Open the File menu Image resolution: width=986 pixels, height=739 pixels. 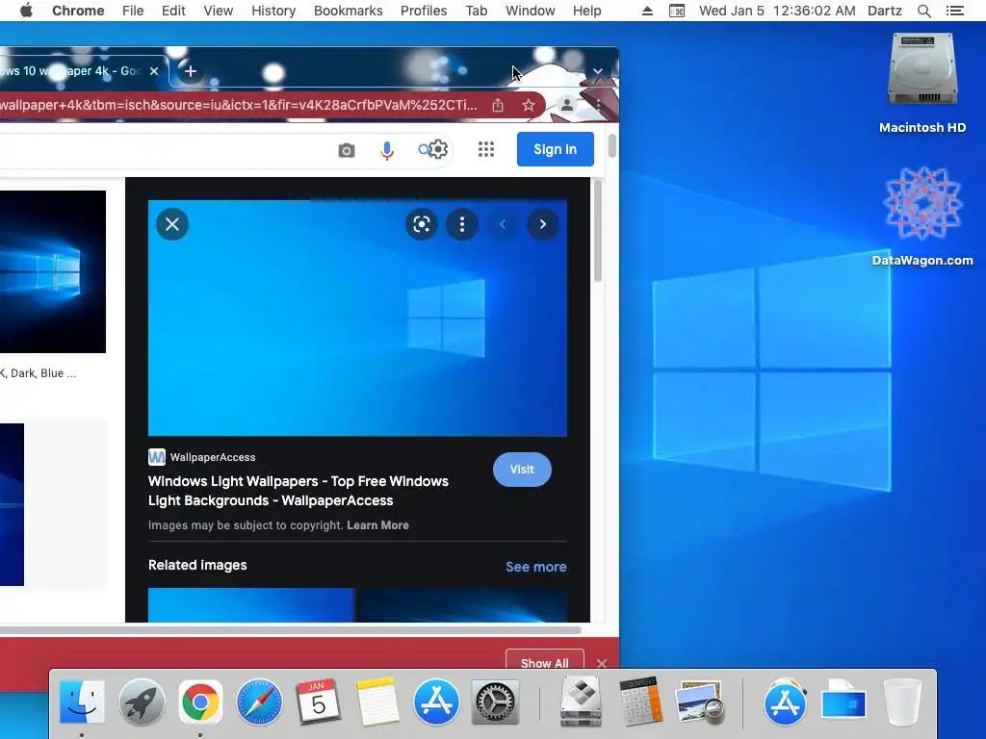pos(133,11)
